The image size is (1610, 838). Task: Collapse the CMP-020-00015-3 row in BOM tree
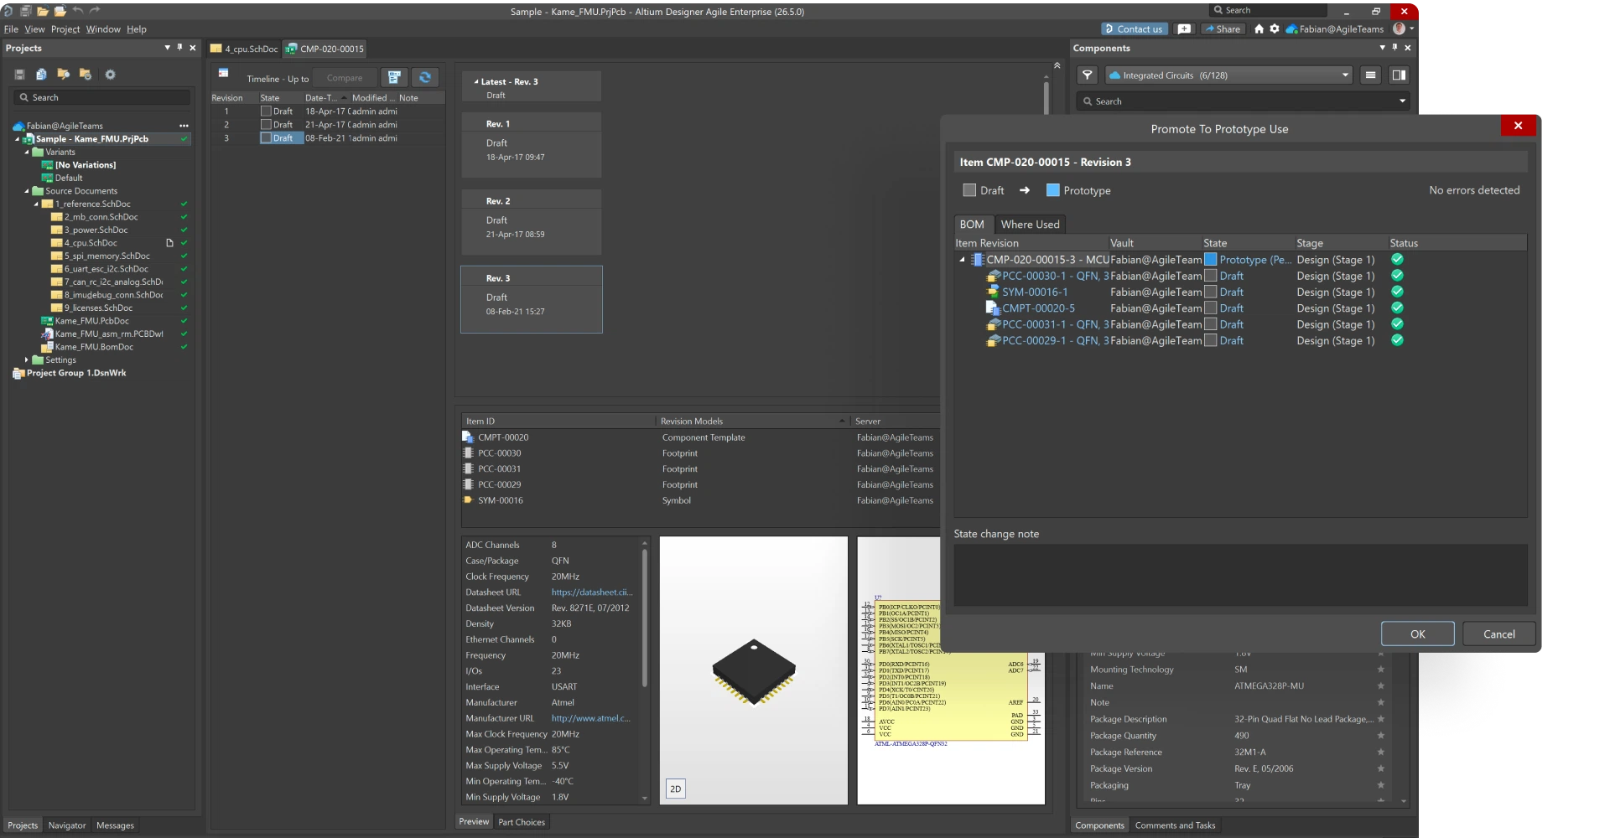[x=963, y=260]
